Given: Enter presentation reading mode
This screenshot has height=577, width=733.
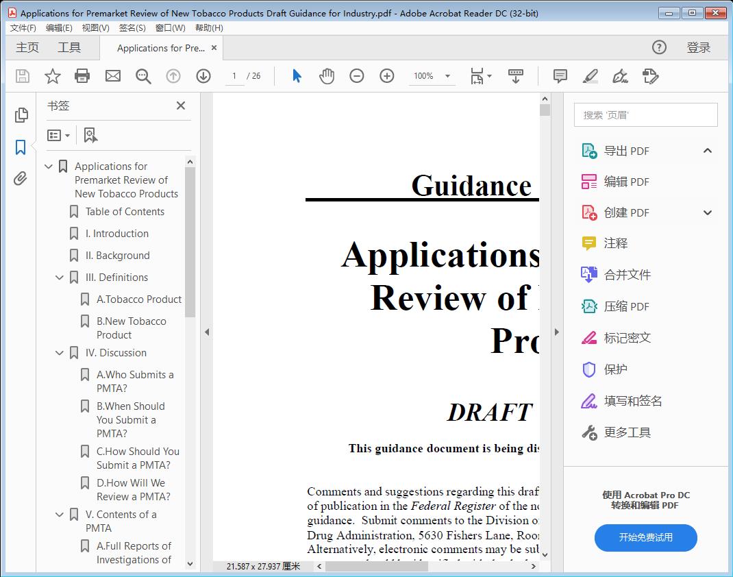Looking at the screenshot, I should [x=516, y=76].
